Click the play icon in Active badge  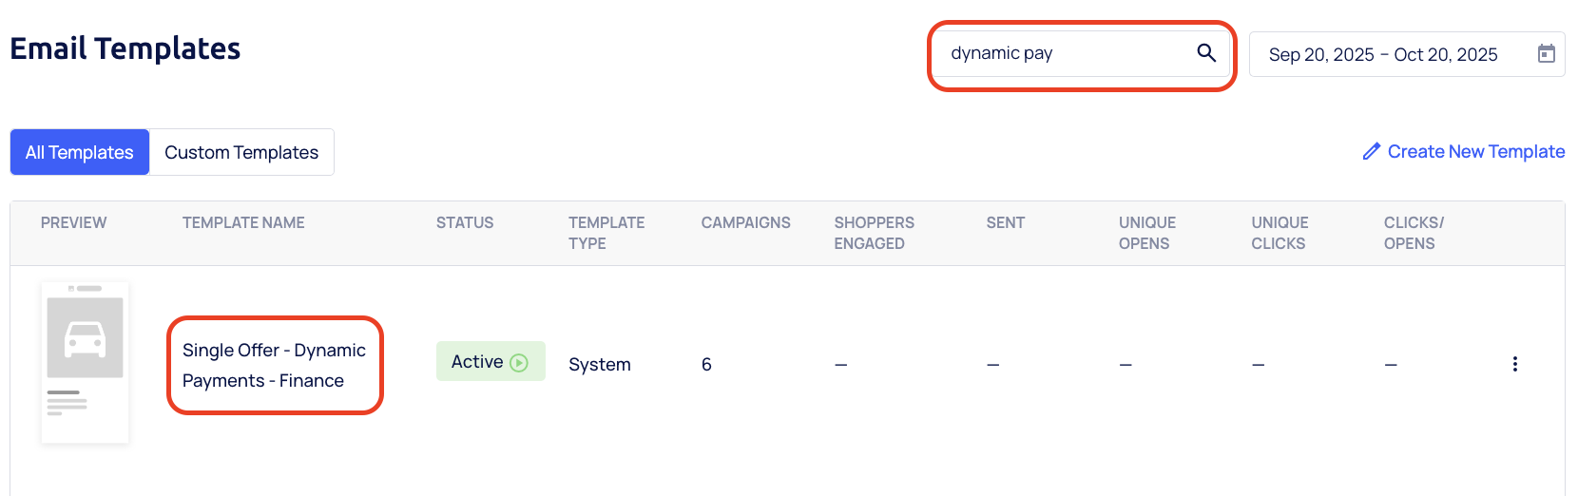[519, 362]
